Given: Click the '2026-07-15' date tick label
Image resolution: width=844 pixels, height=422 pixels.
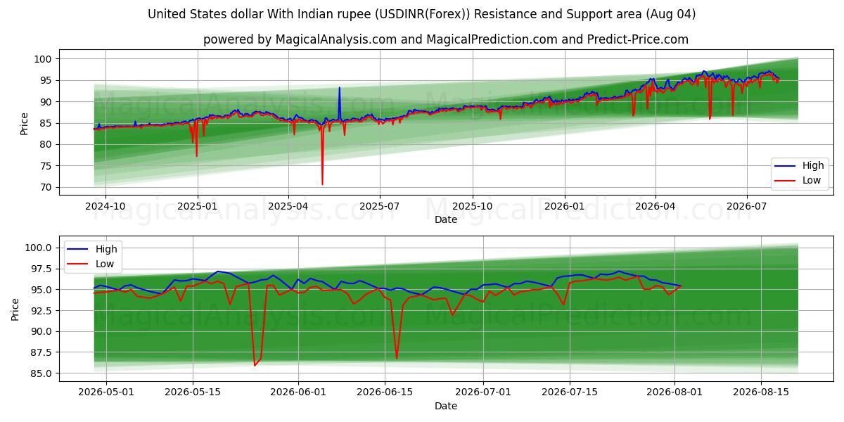Looking at the screenshot, I should 570,392.
